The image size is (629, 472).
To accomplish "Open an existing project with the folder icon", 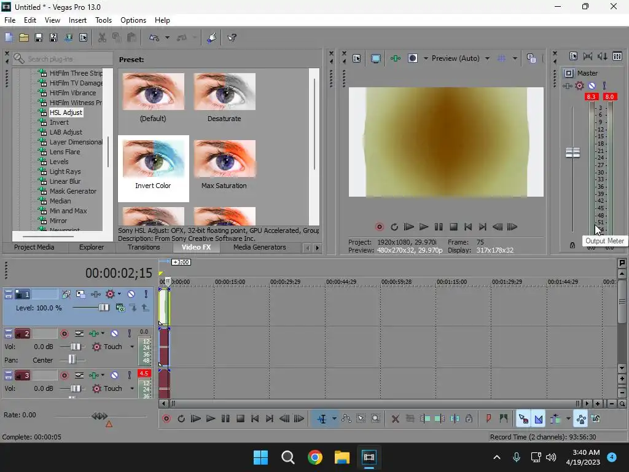I will (24, 37).
